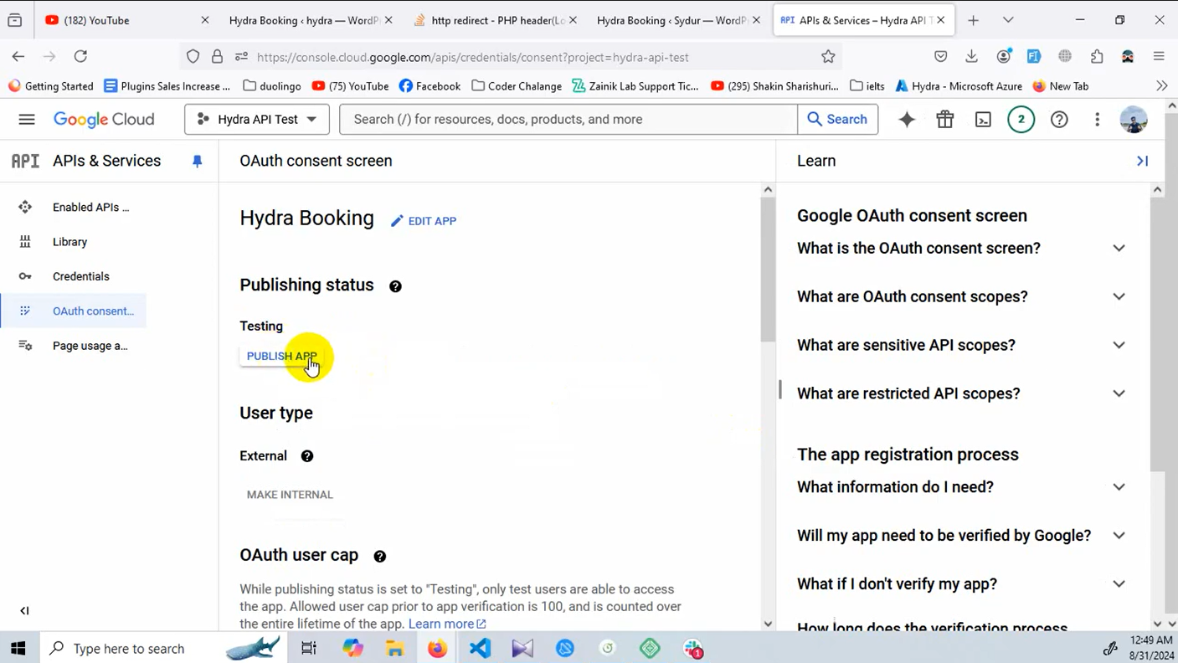Reload the page in Firefox
1178x663 pixels.
[80, 56]
